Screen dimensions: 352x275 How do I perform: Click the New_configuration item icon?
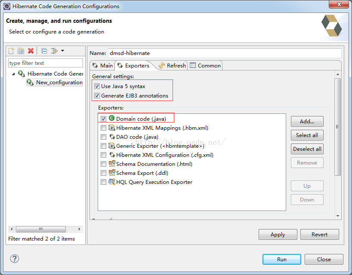coord(30,82)
